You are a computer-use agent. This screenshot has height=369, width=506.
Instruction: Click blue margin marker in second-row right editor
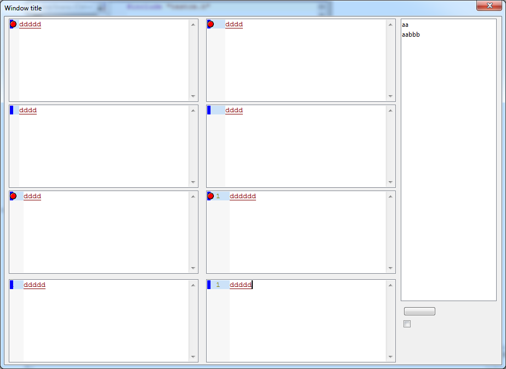click(x=209, y=110)
